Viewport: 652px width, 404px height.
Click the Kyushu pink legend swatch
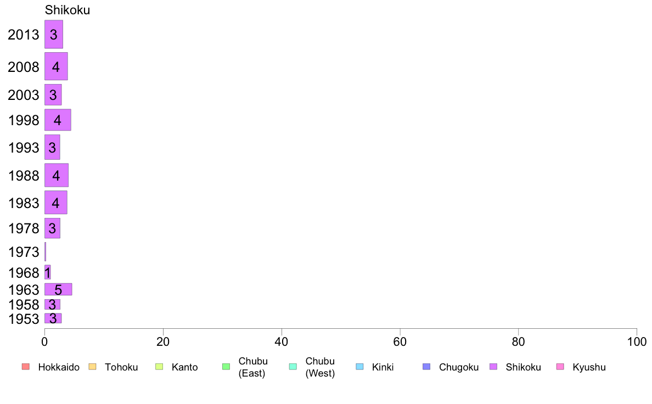tap(560, 367)
